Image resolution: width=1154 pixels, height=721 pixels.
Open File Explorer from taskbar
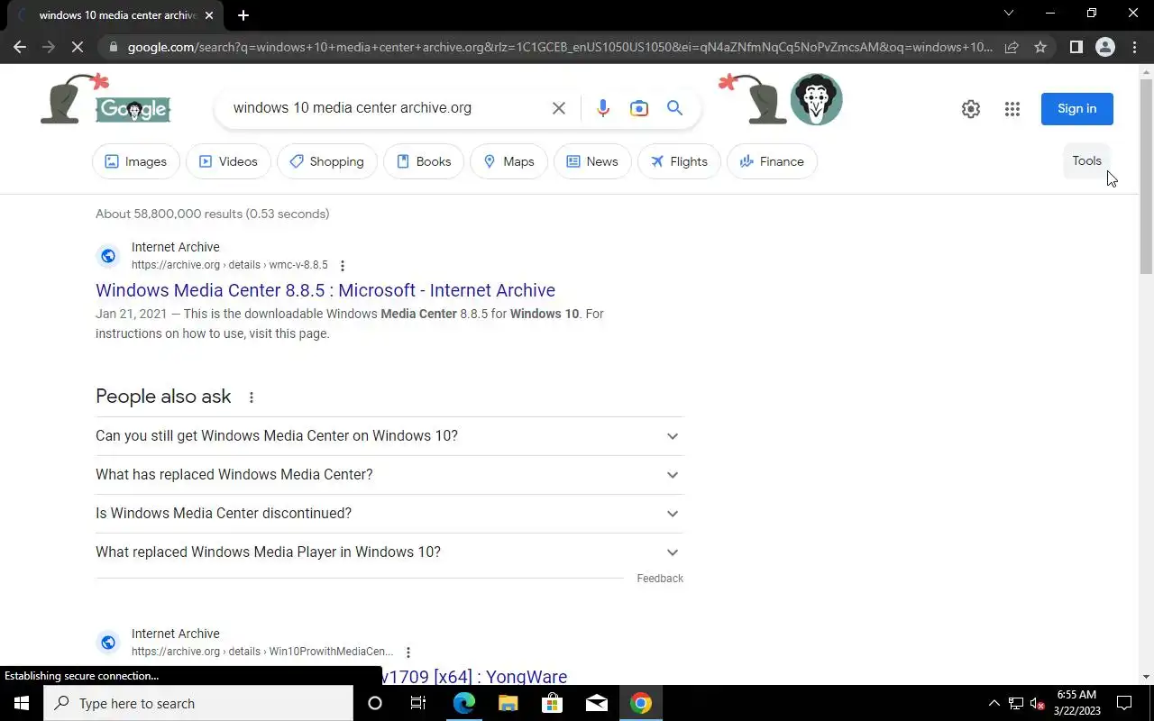[508, 703]
